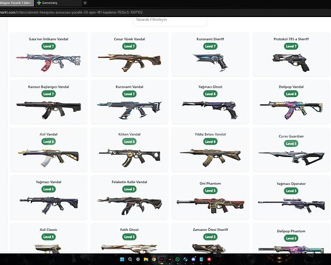This screenshot has width=331, height=265.
Task: Focus the Yazarak Filtreleyin filter field
Action: click(170, 20)
